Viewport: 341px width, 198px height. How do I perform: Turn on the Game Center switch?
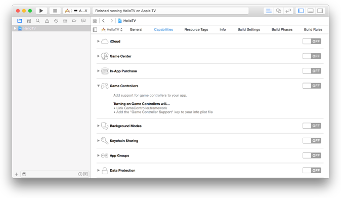click(x=312, y=56)
